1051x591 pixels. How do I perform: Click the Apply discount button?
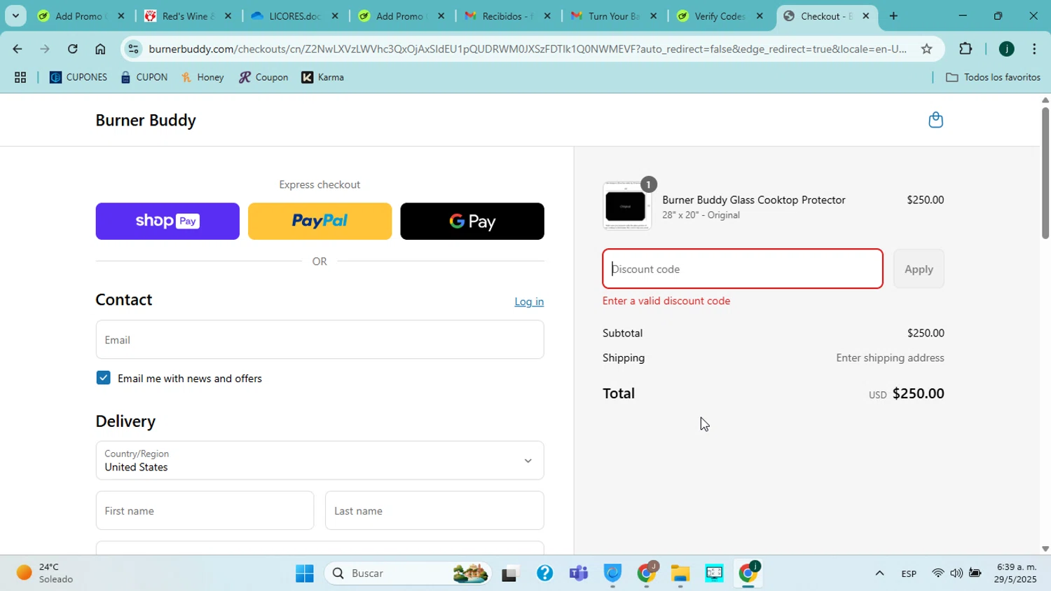click(919, 269)
